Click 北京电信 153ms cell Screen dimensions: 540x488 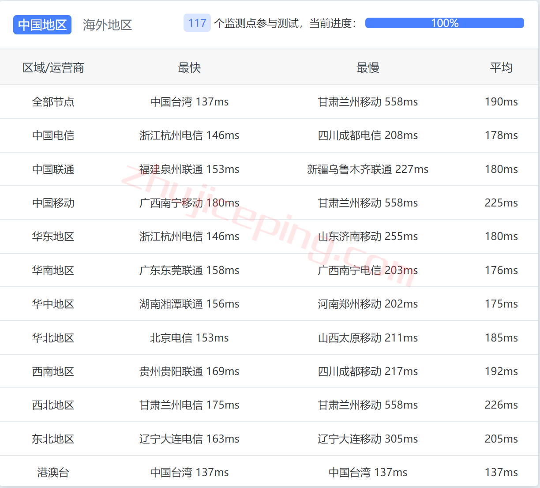(189, 338)
